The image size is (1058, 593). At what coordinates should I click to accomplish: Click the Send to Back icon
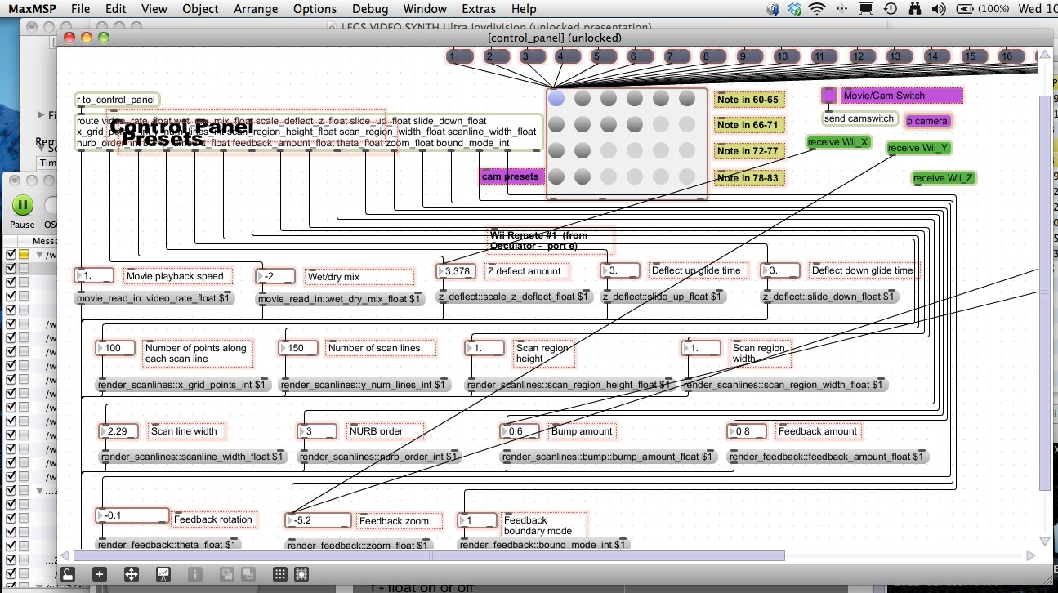tap(248, 574)
